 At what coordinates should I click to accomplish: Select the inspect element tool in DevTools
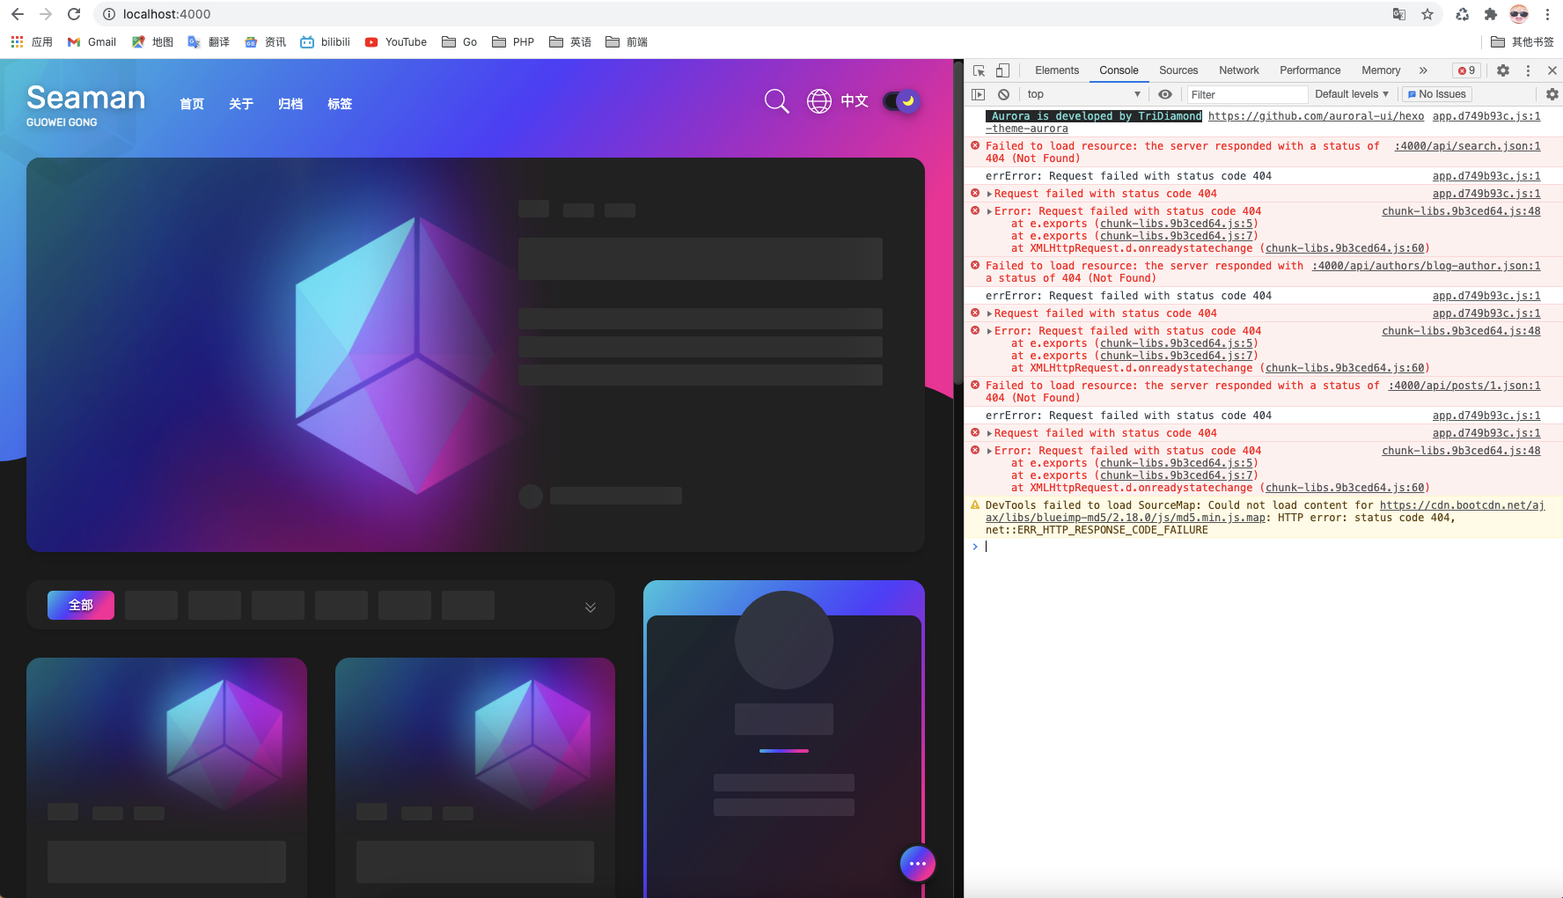977,70
